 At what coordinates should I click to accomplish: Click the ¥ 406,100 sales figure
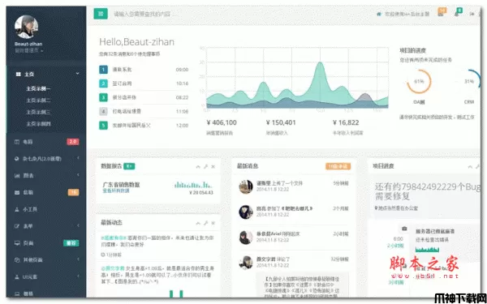222,122
